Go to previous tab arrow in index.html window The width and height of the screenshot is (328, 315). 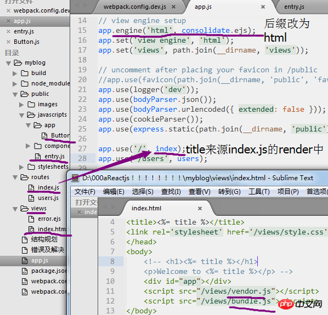[x=105, y=207]
